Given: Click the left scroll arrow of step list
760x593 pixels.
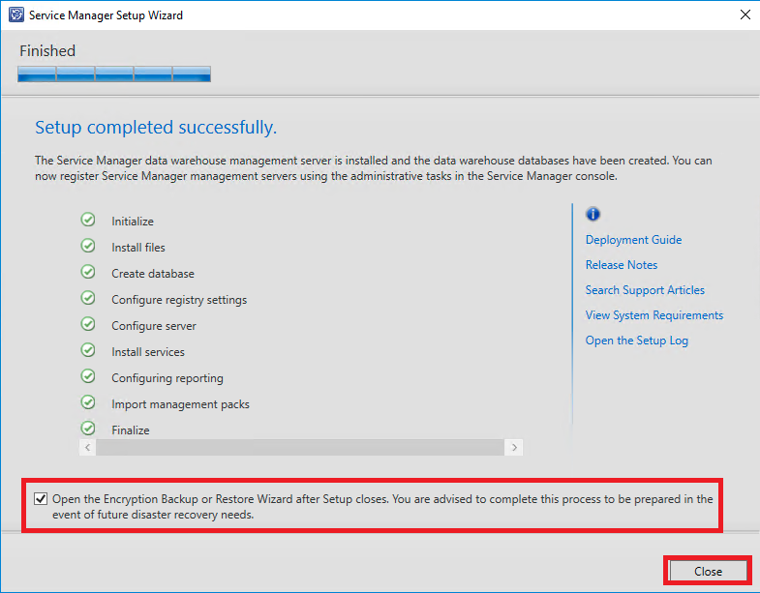Looking at the screenshot, I should [x=88, y=448].
